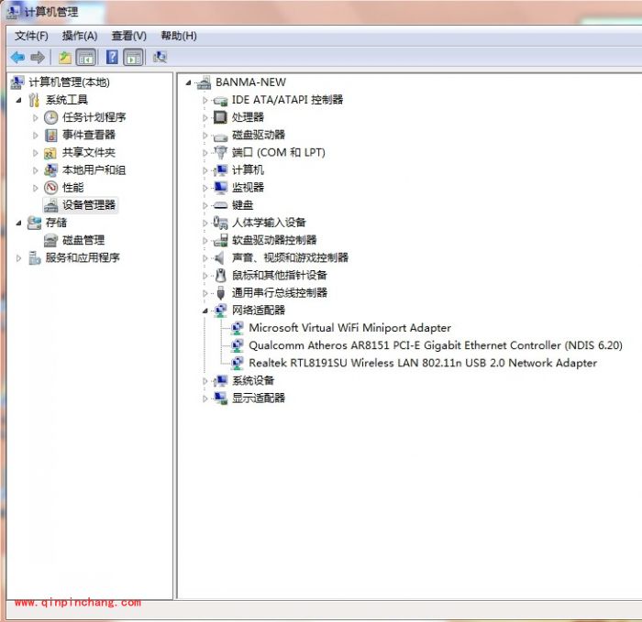Toggle the show/hide action pane icon

tap(133, 57)
